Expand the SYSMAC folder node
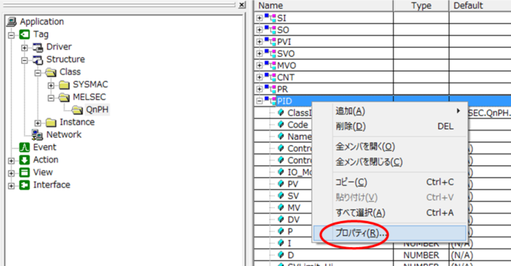The image size is (511, 266). [x=51, y=86]
